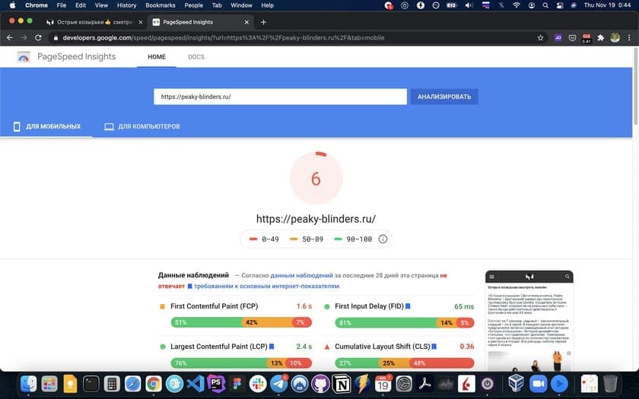Open Google Chrome from the dock
Image resolution: width=639 pixels, height=399 pixels.
154,384
